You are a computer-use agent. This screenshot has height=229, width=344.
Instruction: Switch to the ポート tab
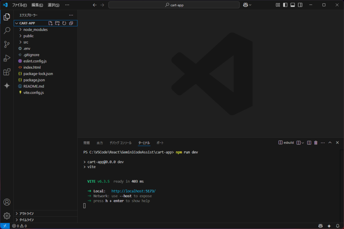click(x=160, y=143)
